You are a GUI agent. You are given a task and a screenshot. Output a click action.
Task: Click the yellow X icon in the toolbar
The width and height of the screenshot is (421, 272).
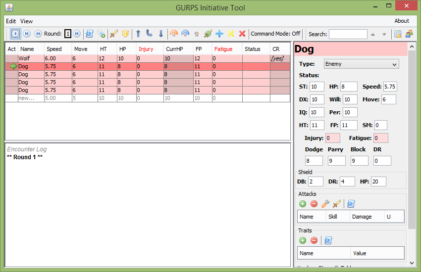point(231,34)
